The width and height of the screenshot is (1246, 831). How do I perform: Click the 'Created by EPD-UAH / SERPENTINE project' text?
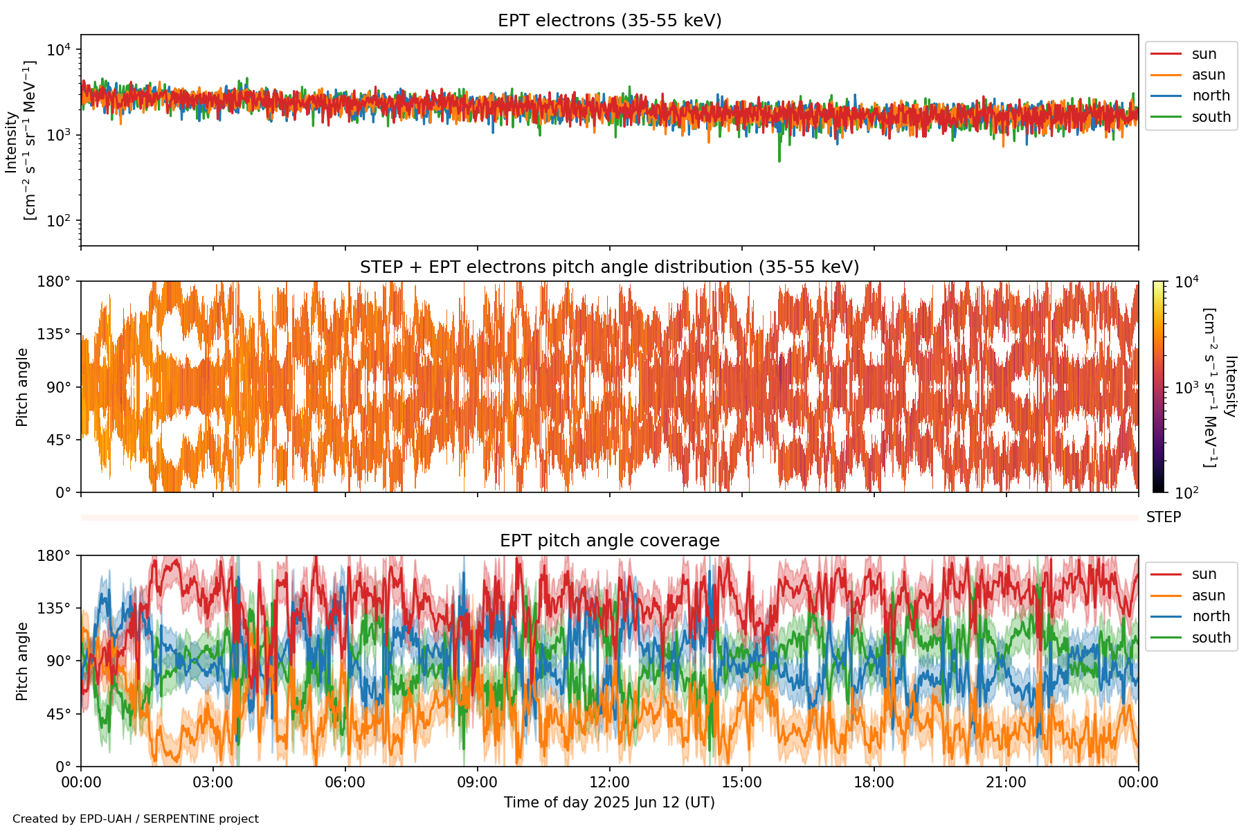pos(136,819)
